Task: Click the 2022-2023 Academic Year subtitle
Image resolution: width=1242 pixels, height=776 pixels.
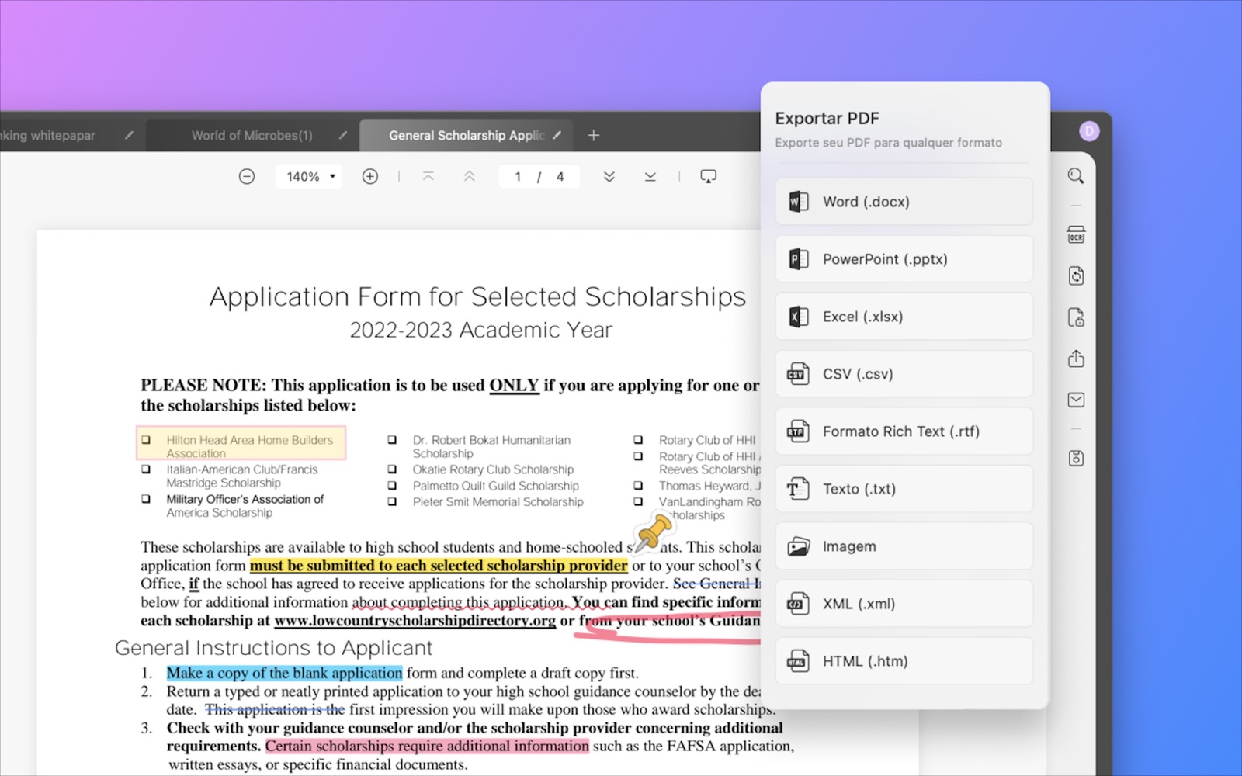Action: pyautogui.click(x=480, y=331)
